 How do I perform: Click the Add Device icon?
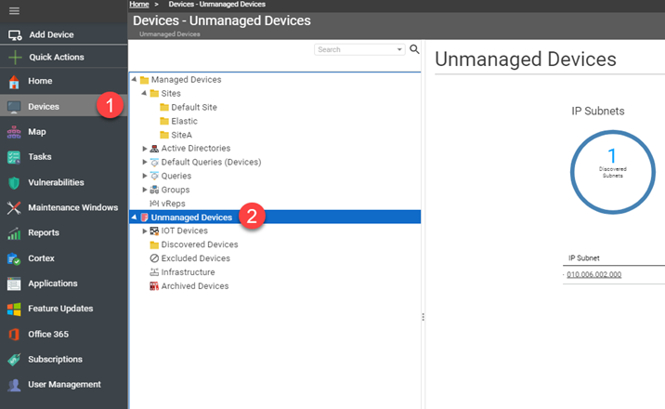[x=15, y=35]
